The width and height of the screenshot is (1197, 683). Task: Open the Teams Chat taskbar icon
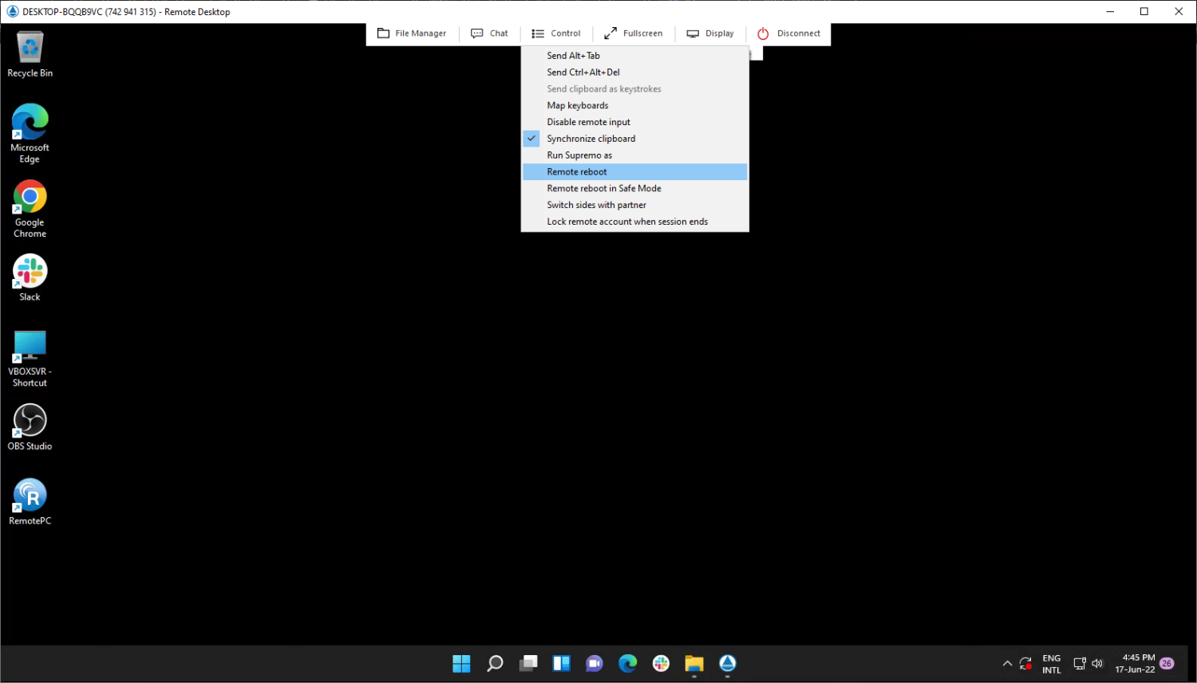click(595, 663)
